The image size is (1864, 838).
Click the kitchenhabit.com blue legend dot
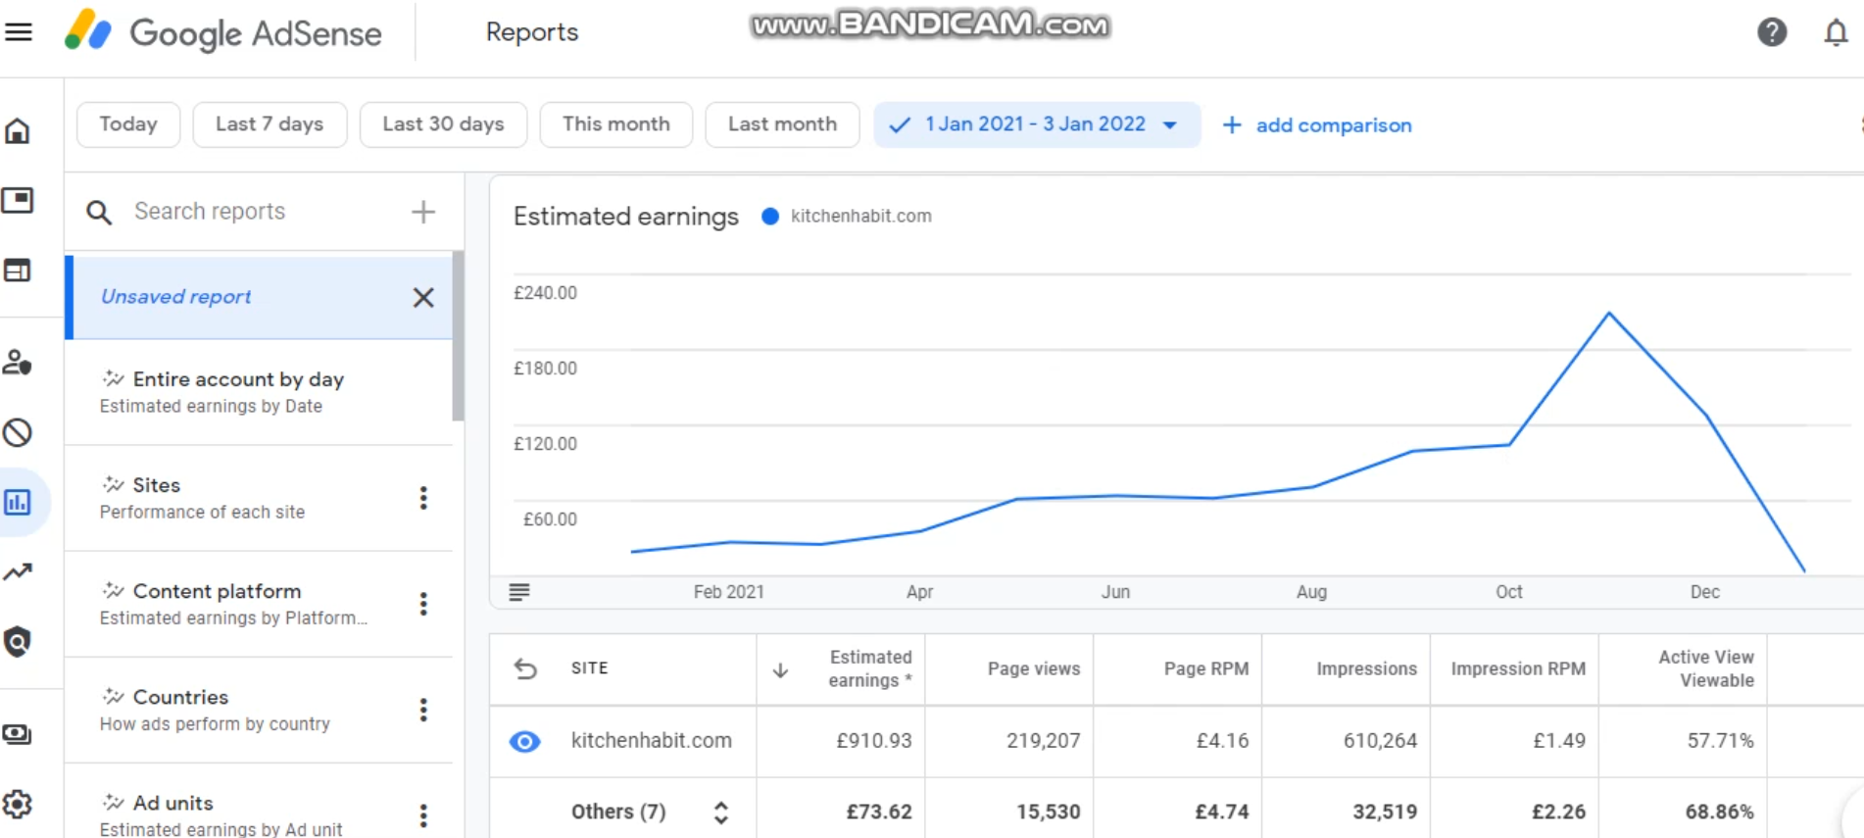(x=770, y=217)
